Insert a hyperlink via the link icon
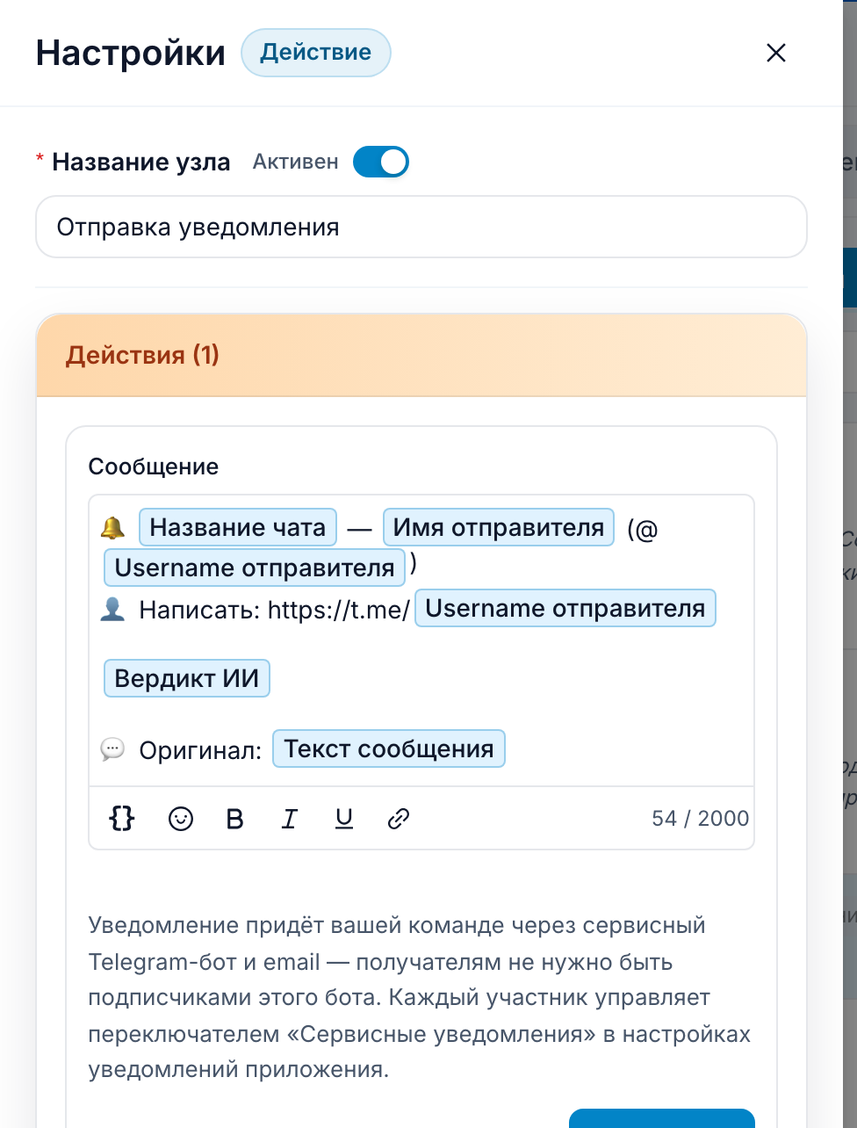Image resolution: width=857 pixels, height=1128 pixels. click(x=399, y=819)
